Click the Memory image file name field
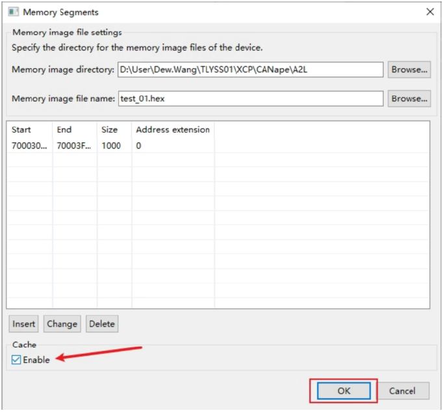443x413 pixels. (250, 99)
